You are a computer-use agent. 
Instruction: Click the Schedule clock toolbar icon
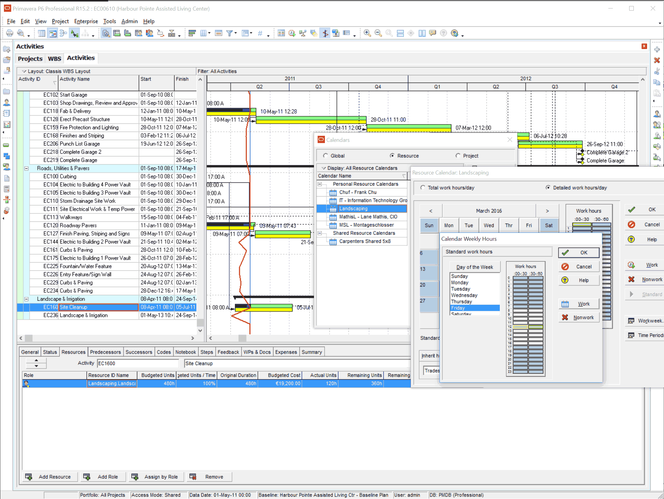pyautogui.click(x=292, y=33)
